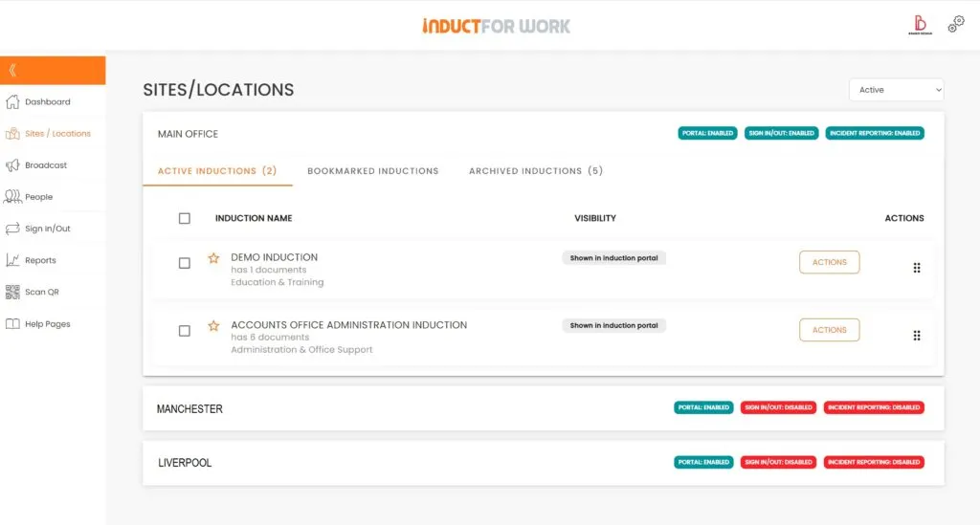The image size is (980, 525).
Task: Click Manchester Incident Reporting Disabled badge
Action: 874,407
